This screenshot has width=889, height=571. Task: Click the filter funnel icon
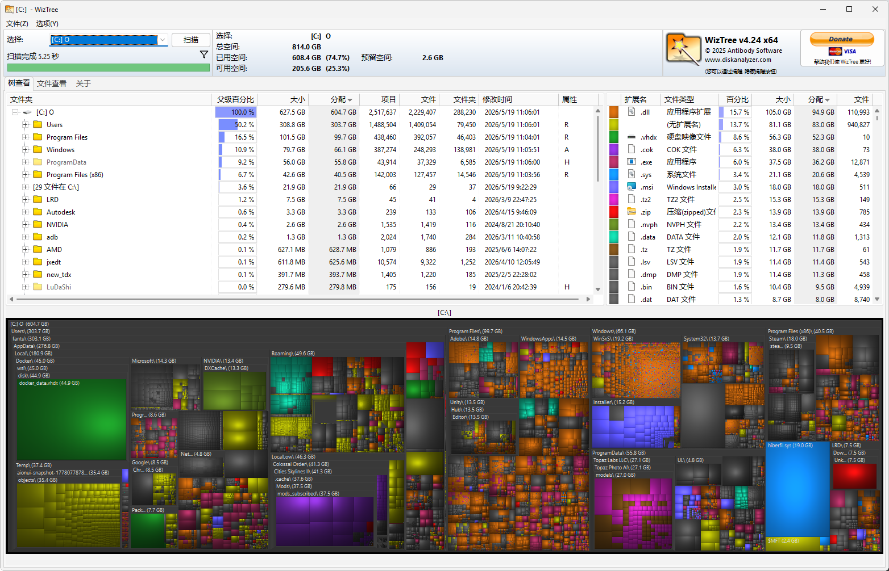pyautogui.click(x=204, y=55)
